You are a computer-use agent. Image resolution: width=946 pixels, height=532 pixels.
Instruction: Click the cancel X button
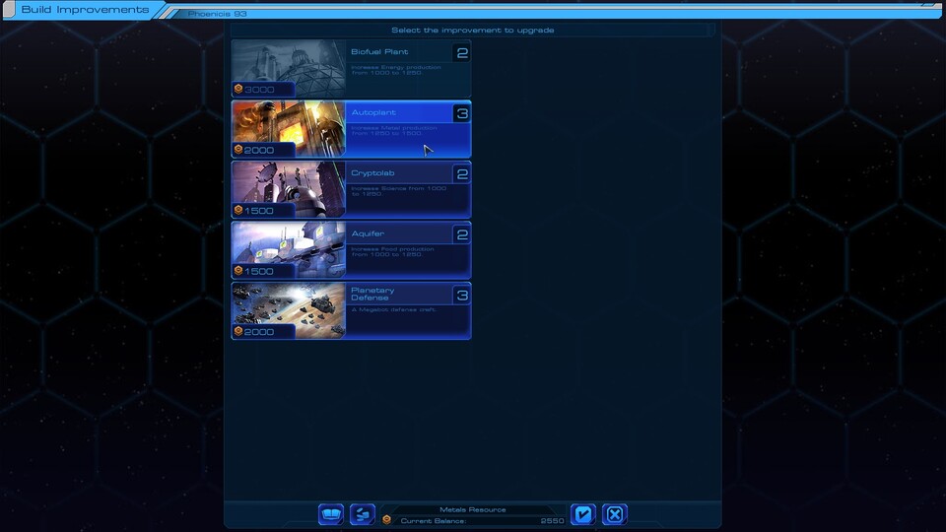coord(614,514)
